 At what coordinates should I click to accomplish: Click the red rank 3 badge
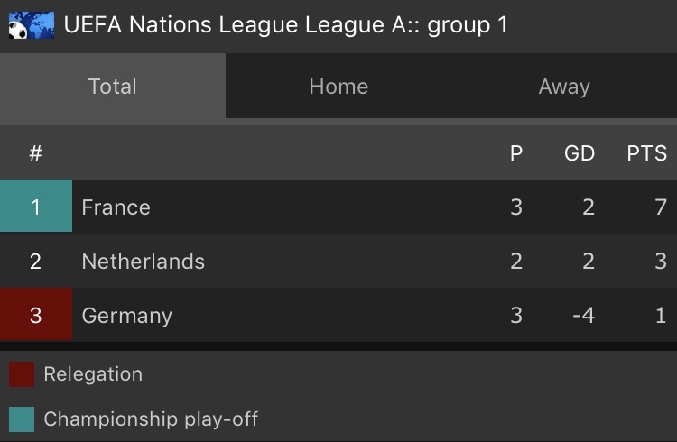[x=36, y=316]
